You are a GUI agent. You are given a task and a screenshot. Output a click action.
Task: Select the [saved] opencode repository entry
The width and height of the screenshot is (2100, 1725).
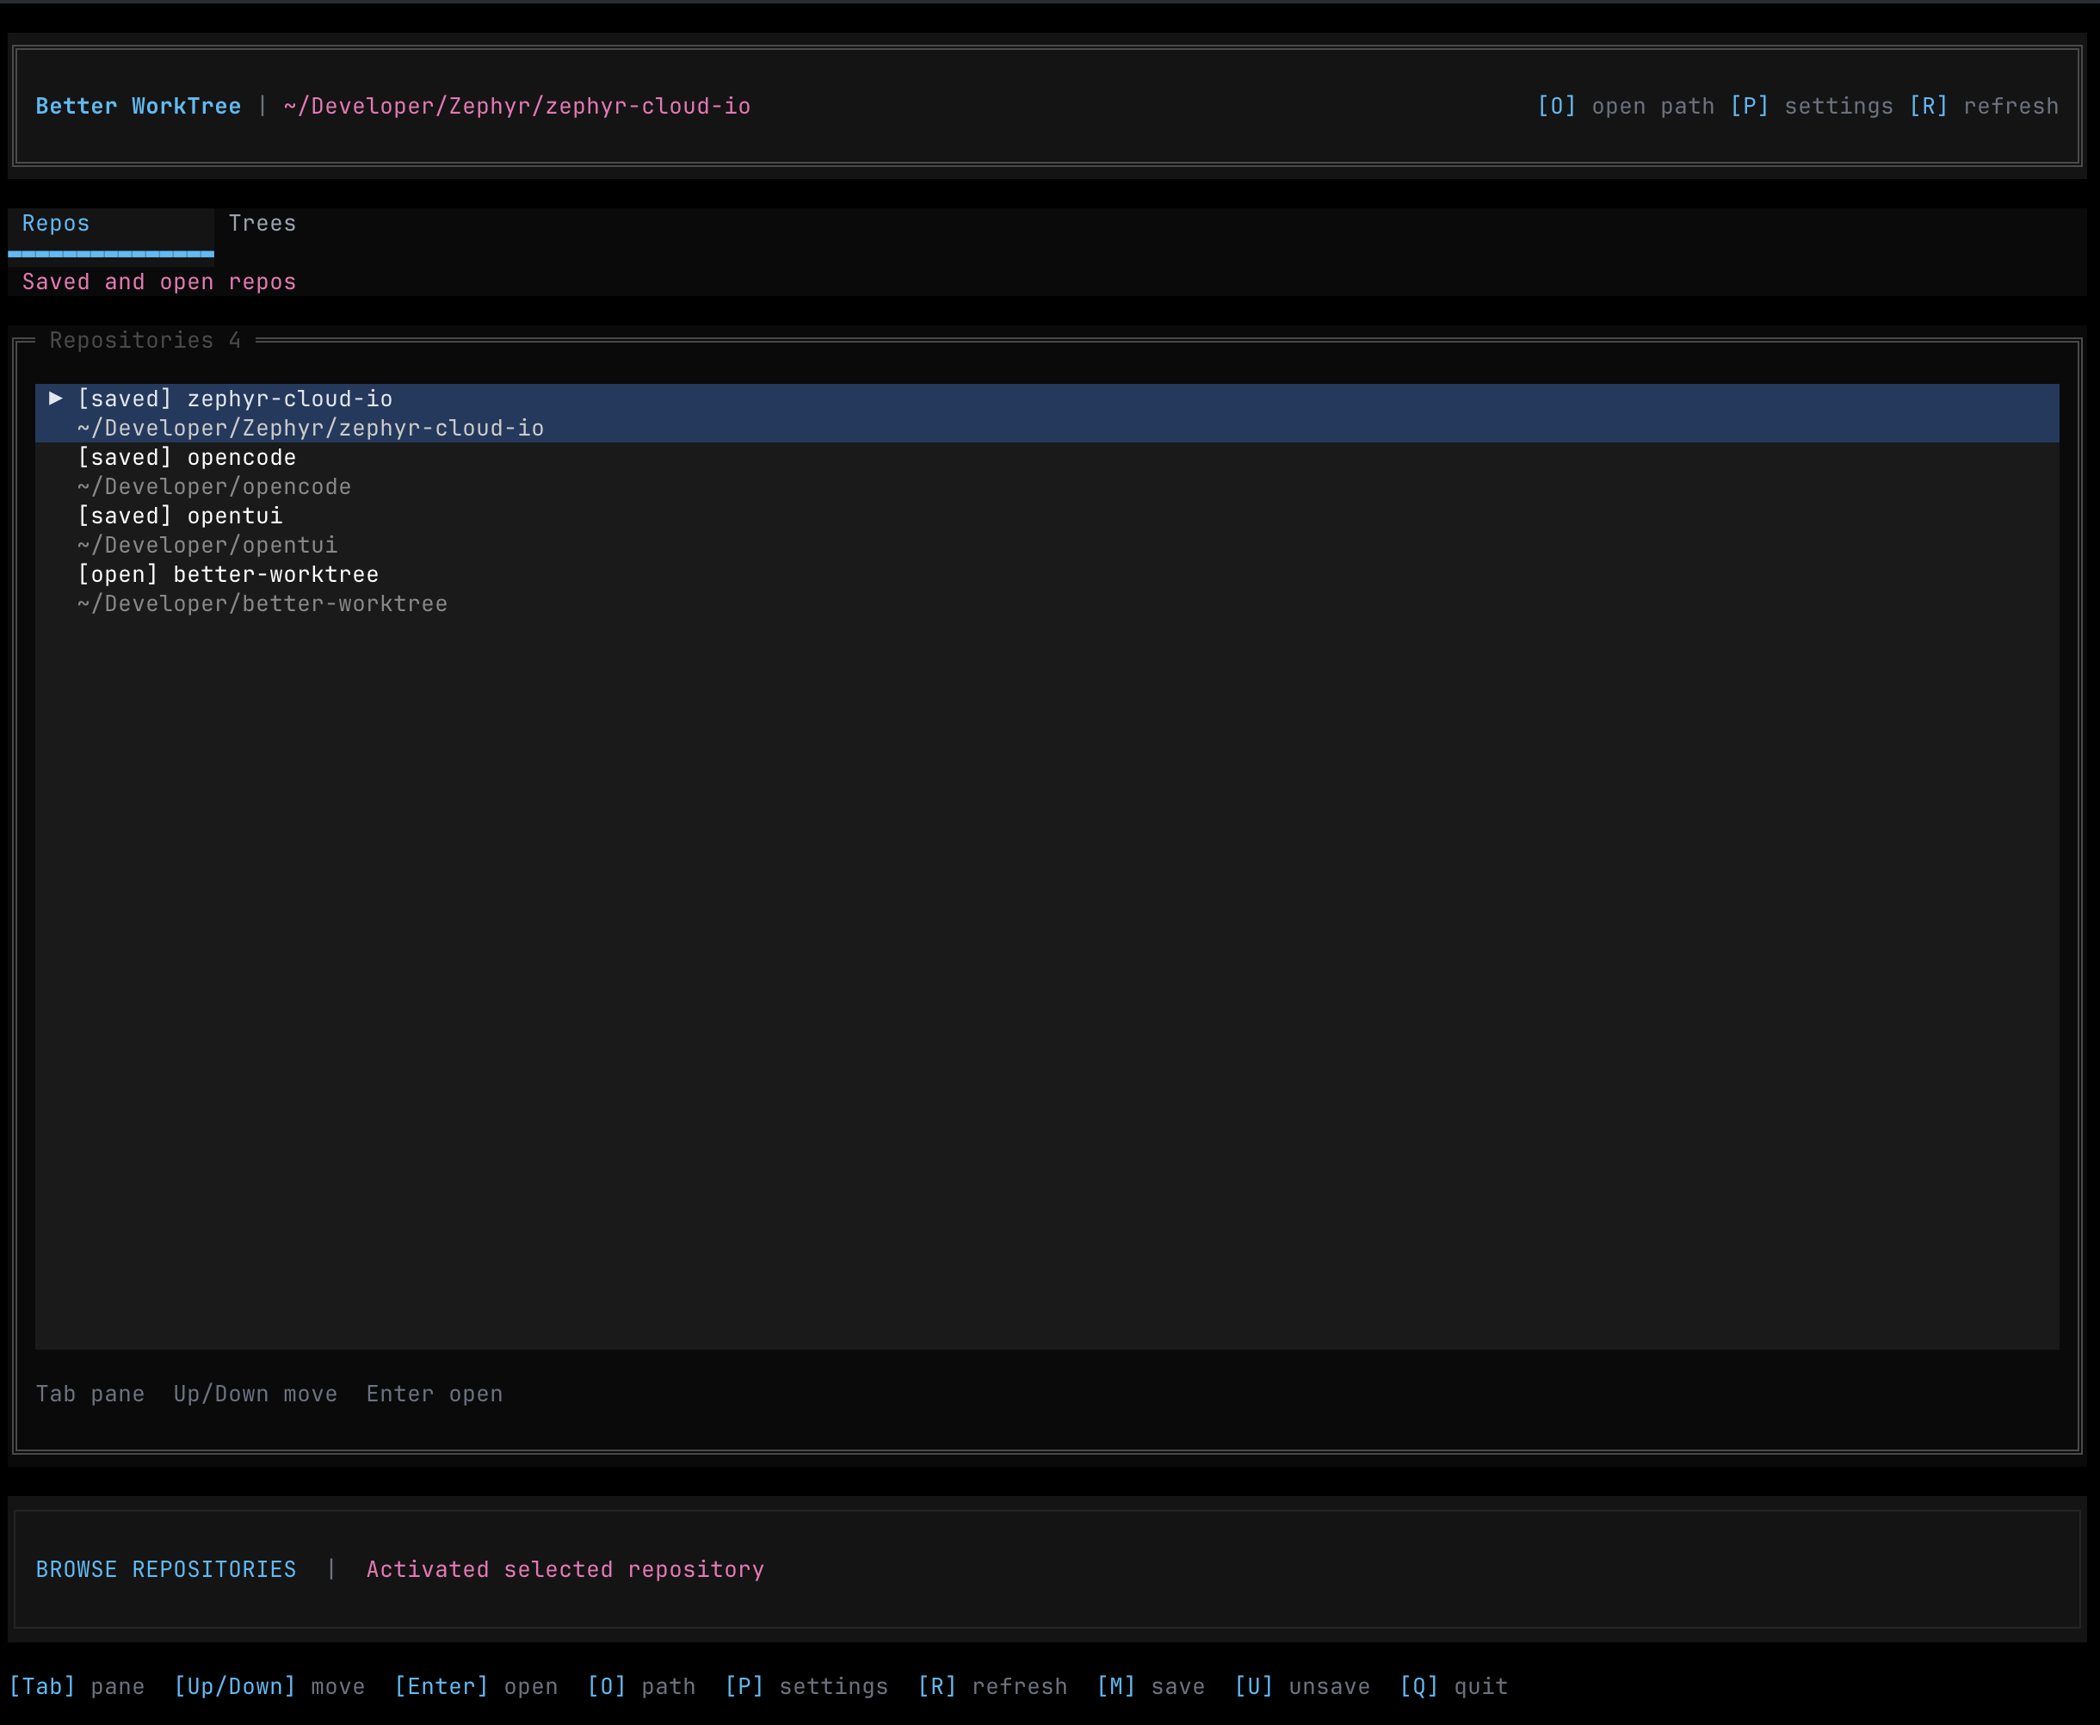[x=186, y=457]
